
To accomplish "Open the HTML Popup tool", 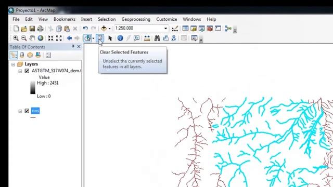I will click(136, 38).
